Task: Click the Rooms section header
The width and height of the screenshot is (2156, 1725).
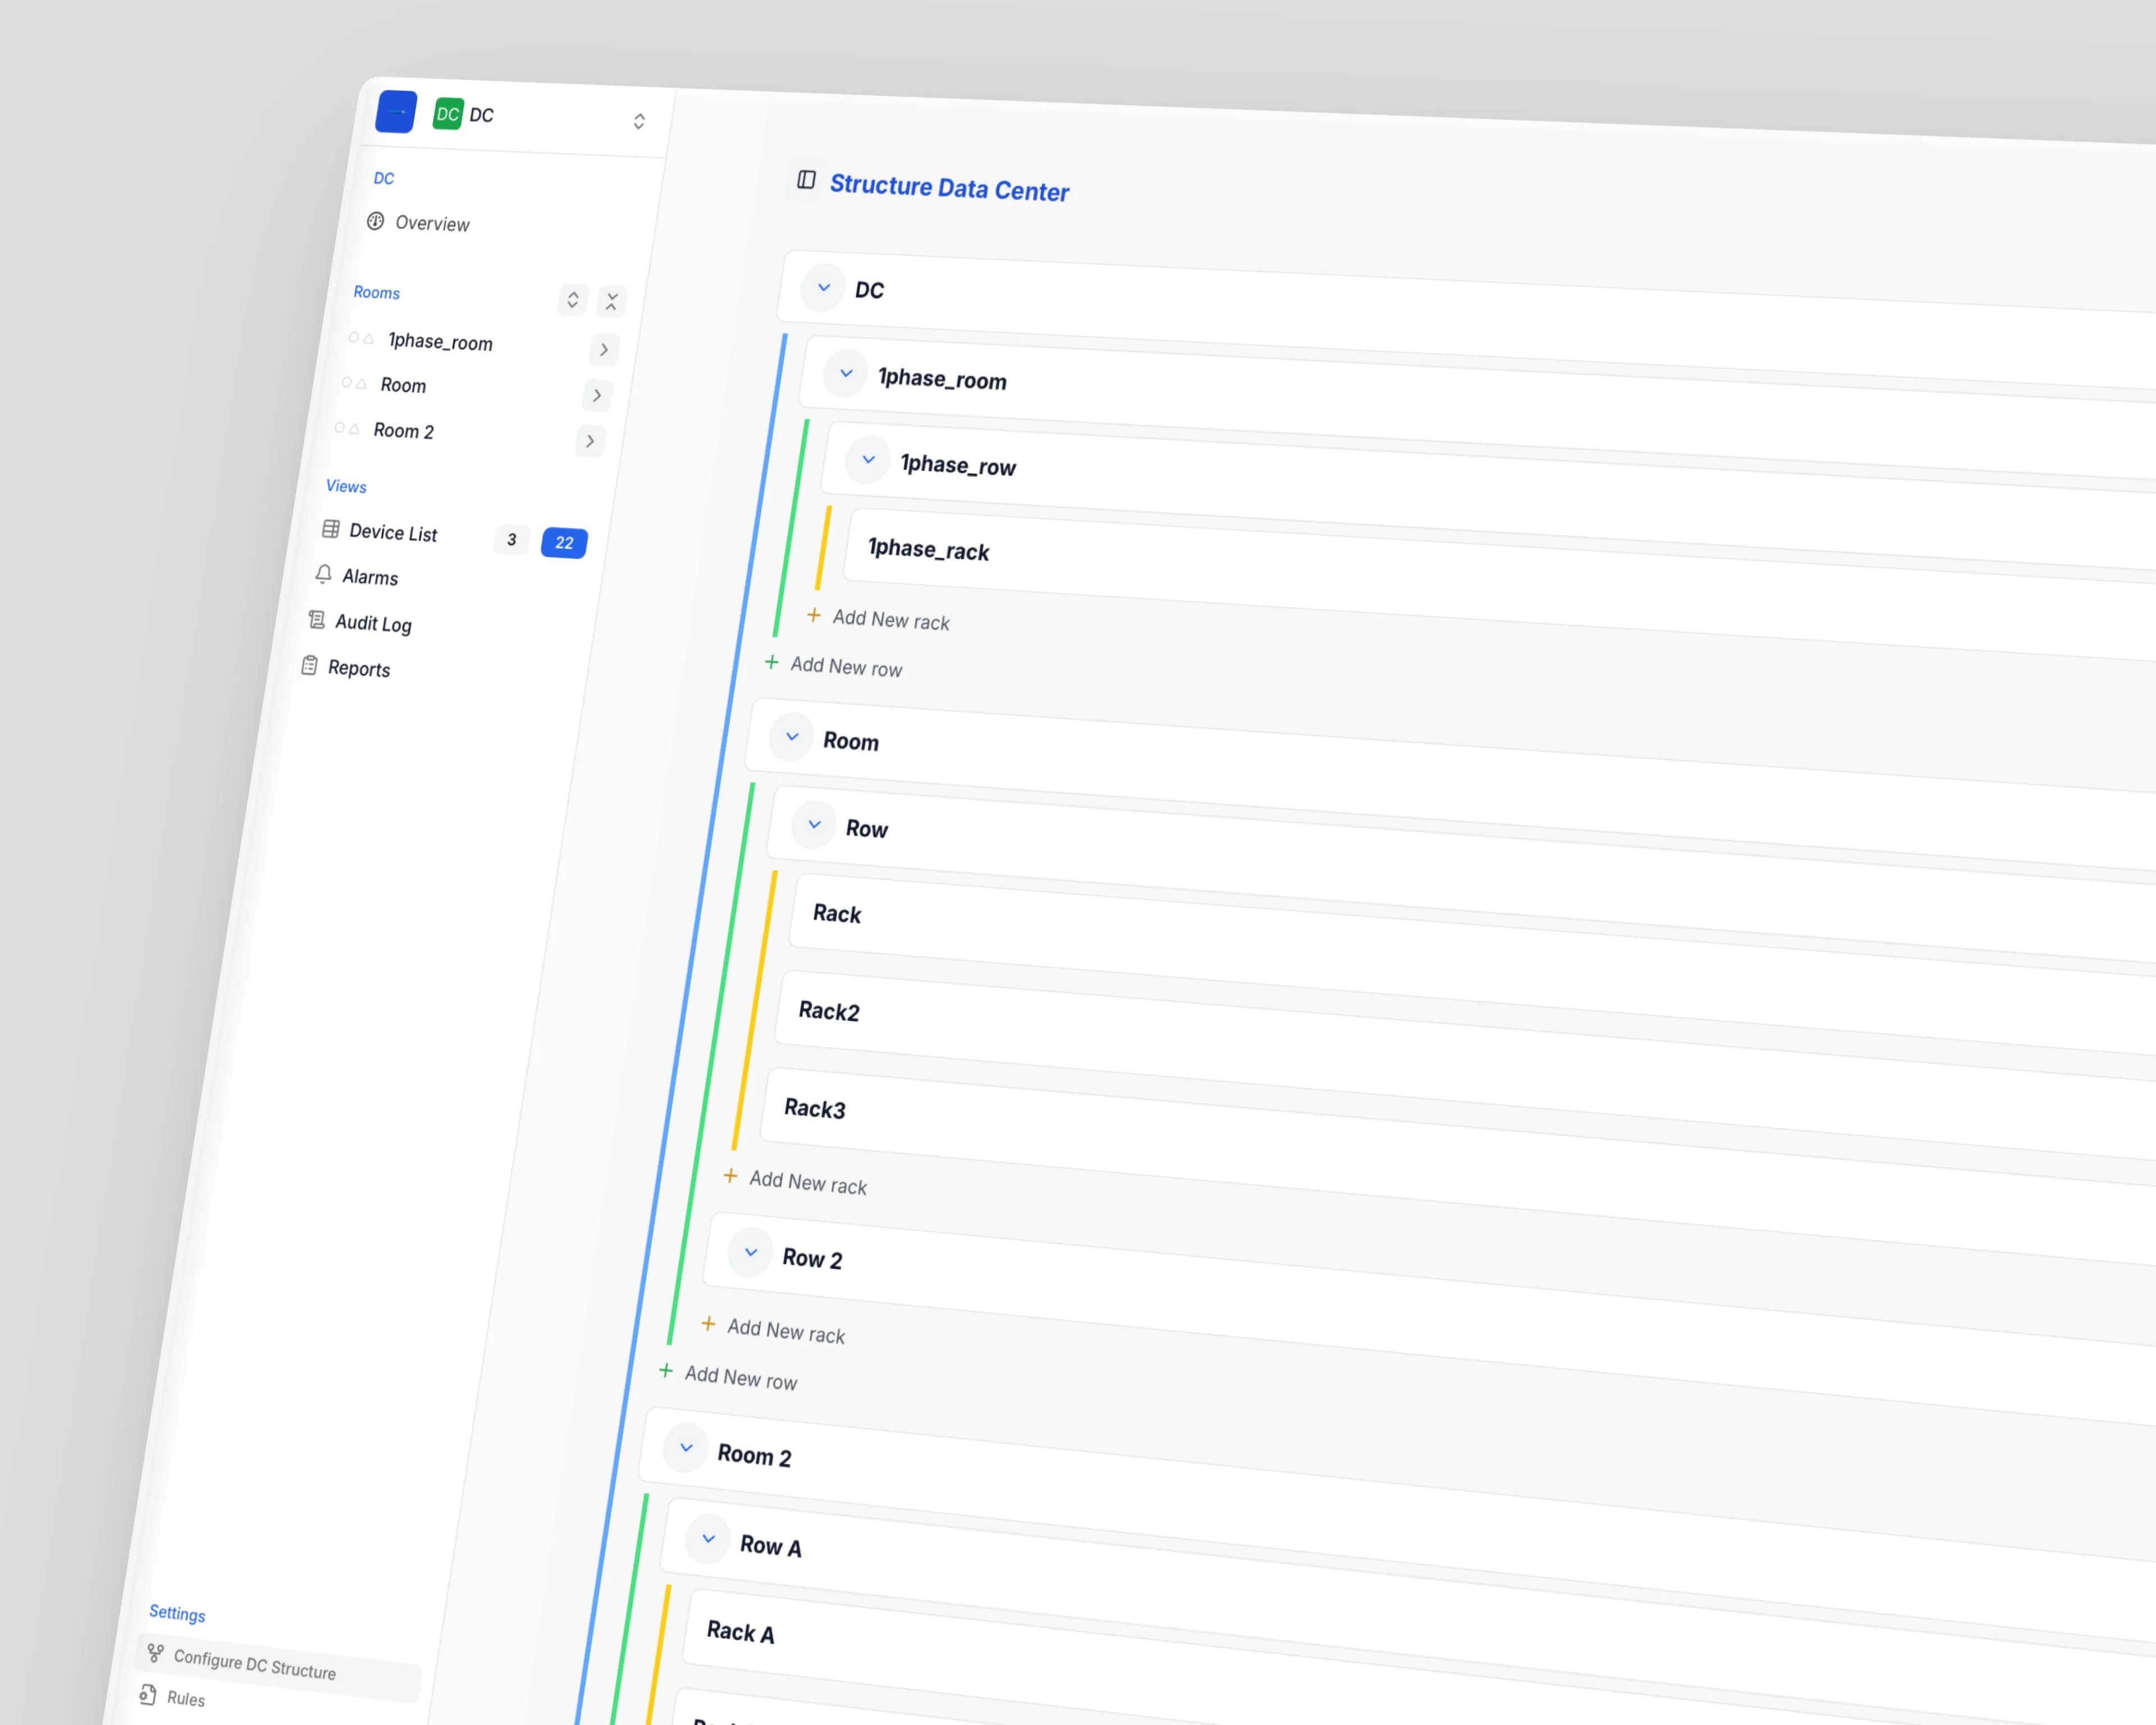Action: point(377,293)
